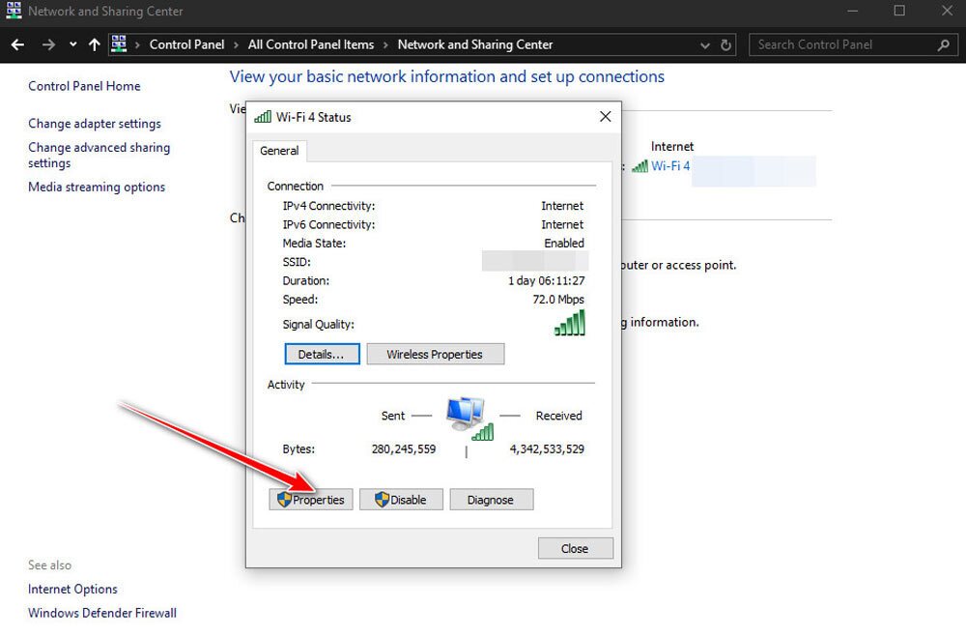Go up one level with Up arrow
This screenshot has height=636, width=966.
point(95,44)
